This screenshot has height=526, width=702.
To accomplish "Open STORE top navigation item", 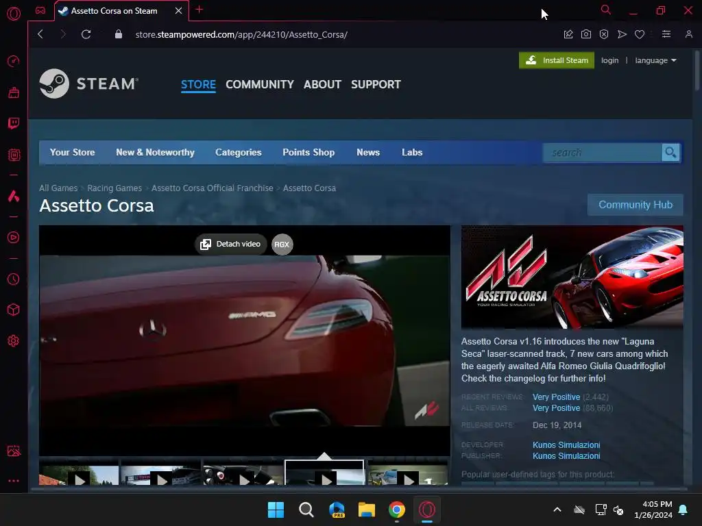I will click(x=198, y=84).
